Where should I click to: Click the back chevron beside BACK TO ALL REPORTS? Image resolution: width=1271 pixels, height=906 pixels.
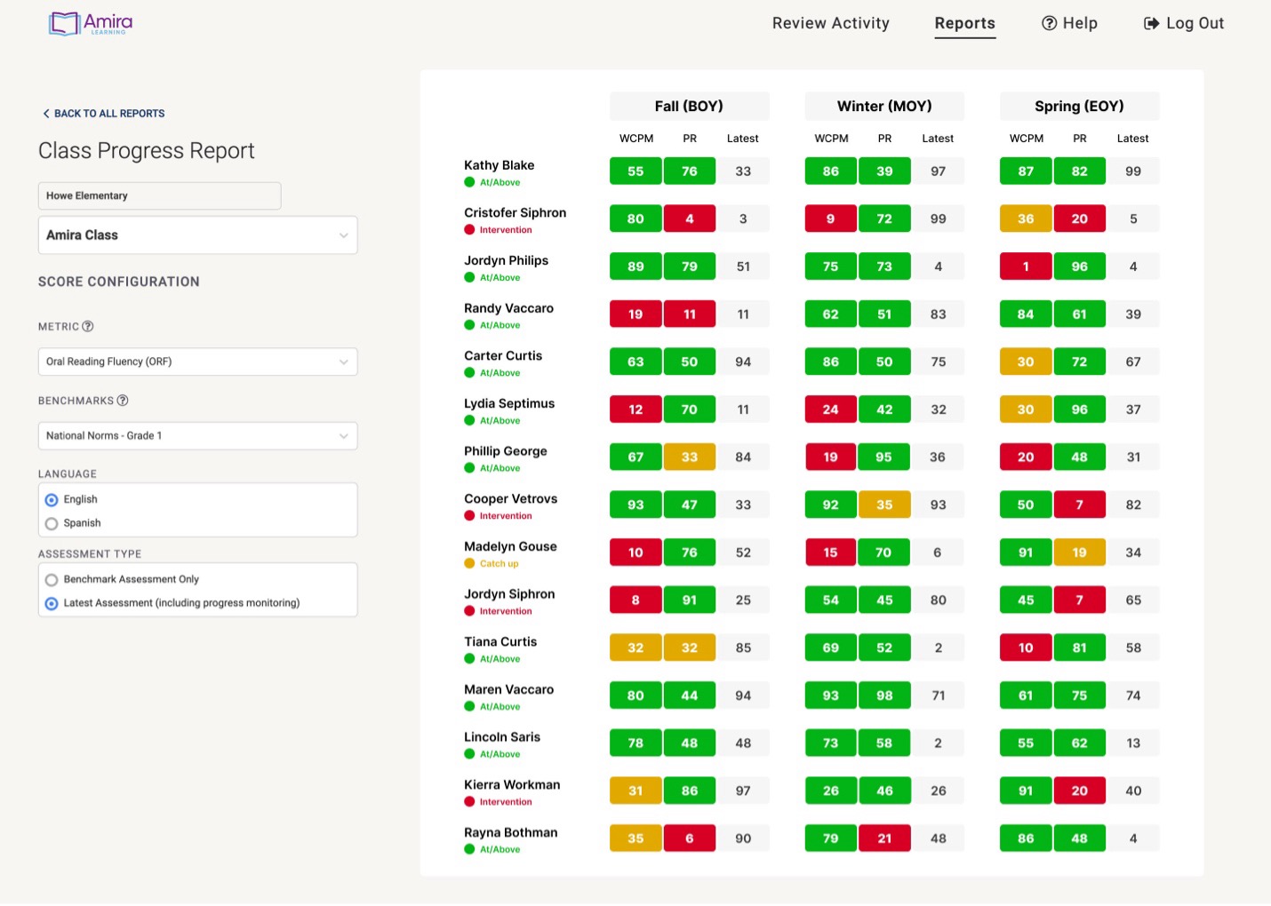pyautogui.click(x=46, y=114)
